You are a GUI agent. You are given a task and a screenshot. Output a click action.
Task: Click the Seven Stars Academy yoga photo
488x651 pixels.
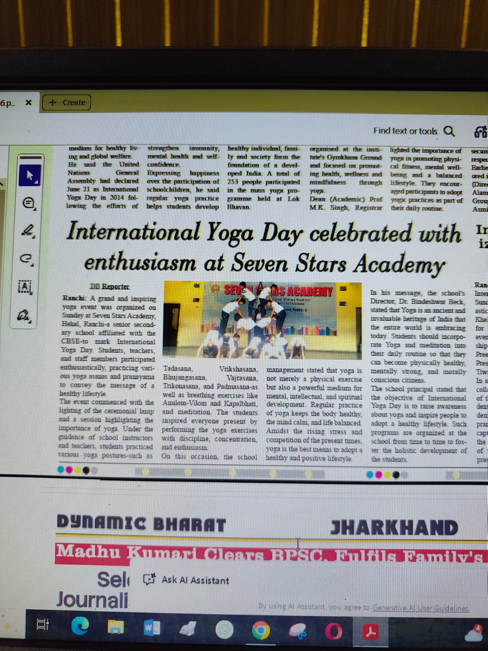coord(262,321)
